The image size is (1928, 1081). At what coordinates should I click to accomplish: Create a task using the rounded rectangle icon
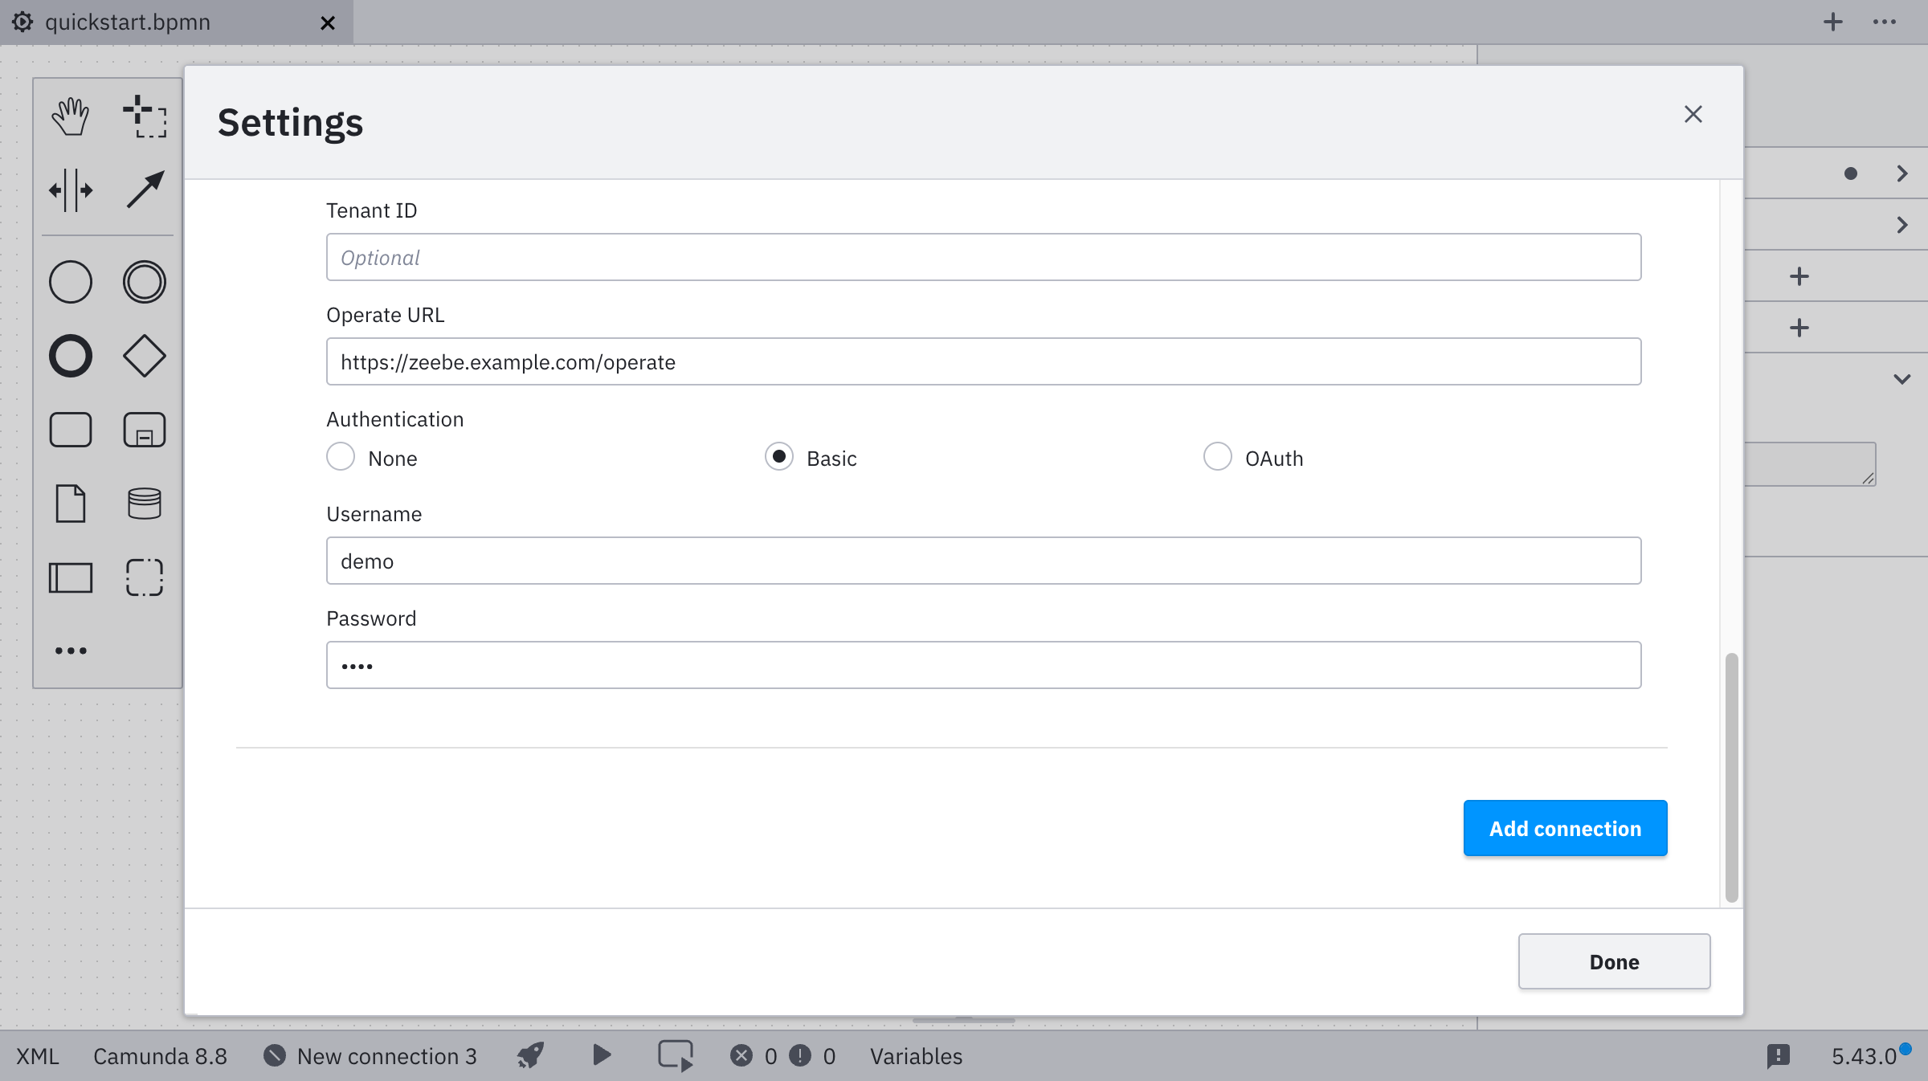70,429
